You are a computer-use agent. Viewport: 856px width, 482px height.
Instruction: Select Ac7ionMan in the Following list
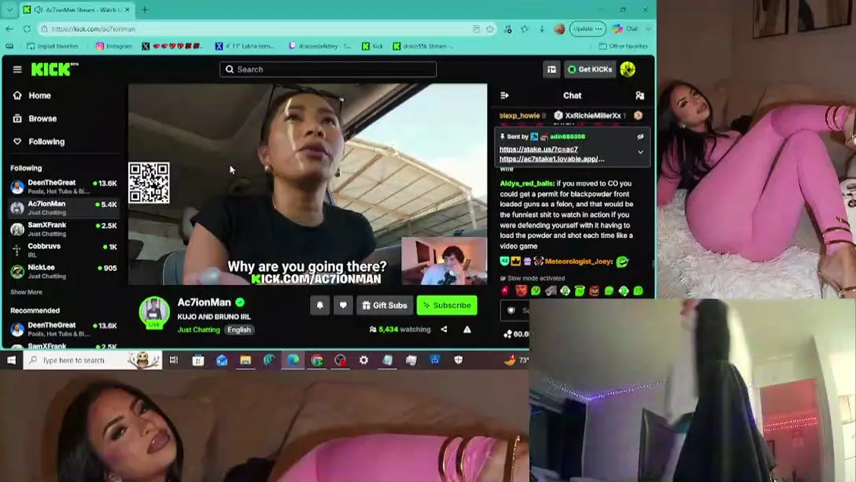[x=64, y=208]
